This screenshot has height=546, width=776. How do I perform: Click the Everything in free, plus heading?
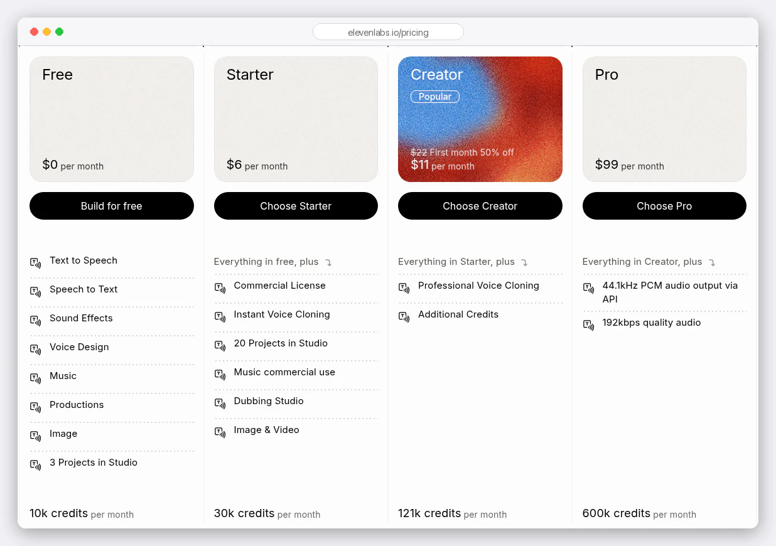[266, 262]
